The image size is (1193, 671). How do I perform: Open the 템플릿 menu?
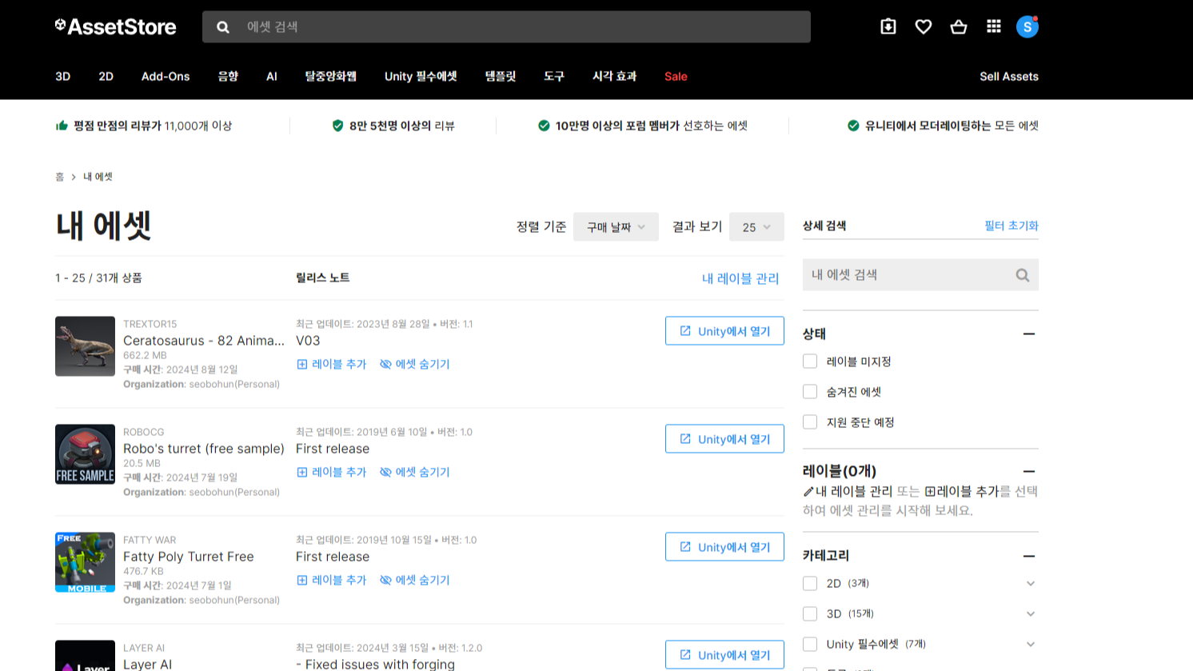click(x=501, y=77)
